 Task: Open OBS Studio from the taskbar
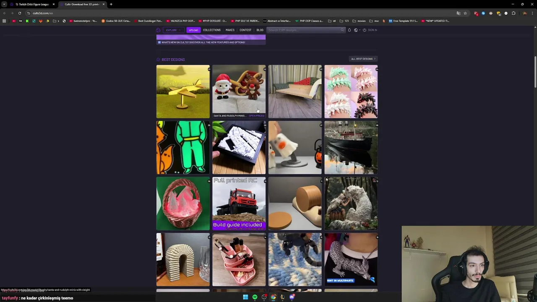pos(264,297)
